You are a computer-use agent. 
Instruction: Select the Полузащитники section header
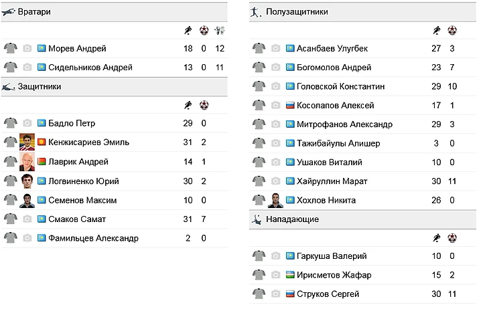click(297, 12)
